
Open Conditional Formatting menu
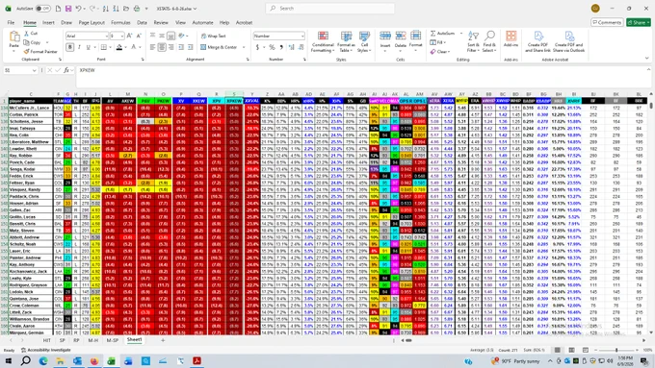tap(323, 41)
